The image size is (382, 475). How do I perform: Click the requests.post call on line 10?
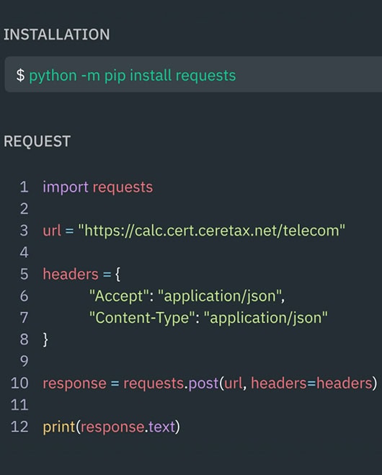(x=250, y=383)
